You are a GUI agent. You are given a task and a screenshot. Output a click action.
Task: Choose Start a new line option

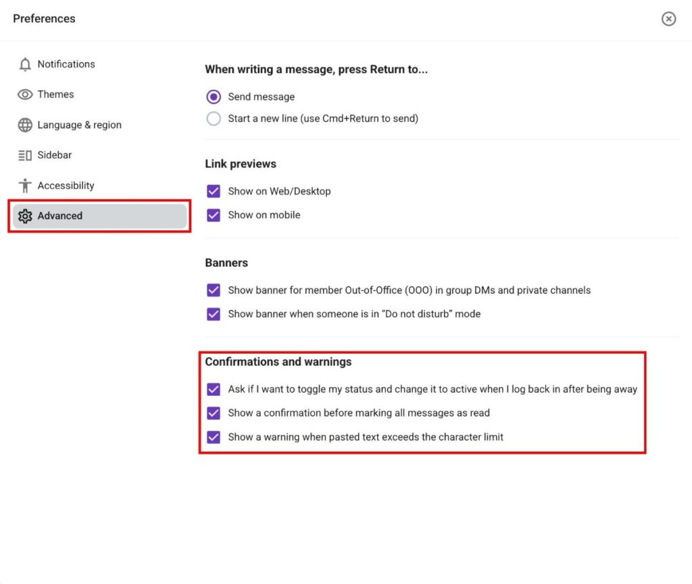[214, 119]
